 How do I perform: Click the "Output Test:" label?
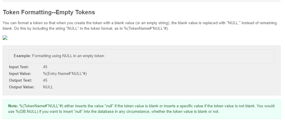20,80
